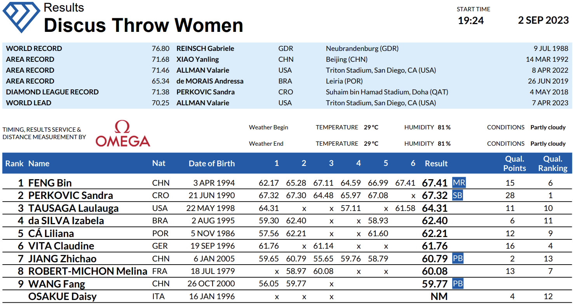This screenshot has width=573, height=305.
Task: Select the TAUSAGA Laulauga name
Action: click(73, 208)
